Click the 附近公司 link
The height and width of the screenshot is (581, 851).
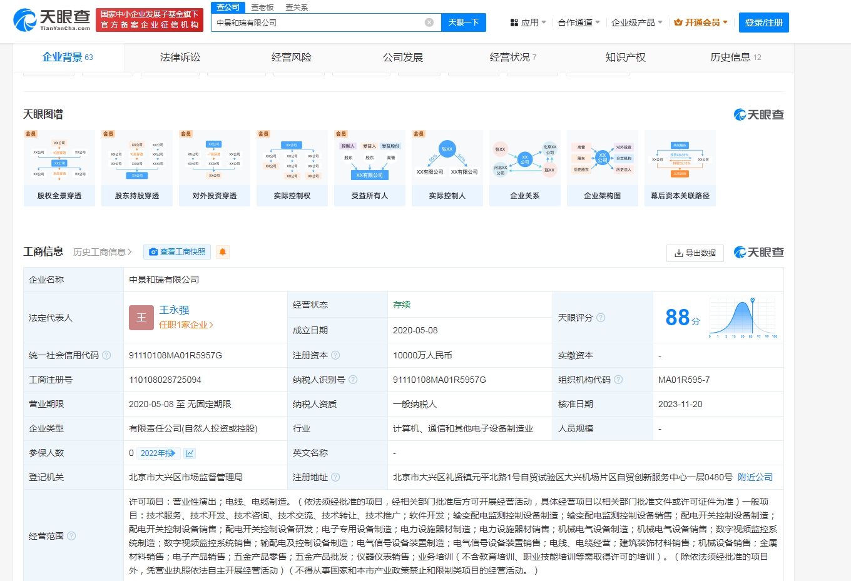coord(755,477)
